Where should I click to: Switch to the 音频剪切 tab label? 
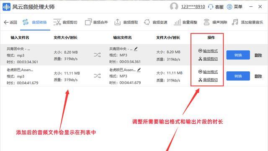click(70, 22)
